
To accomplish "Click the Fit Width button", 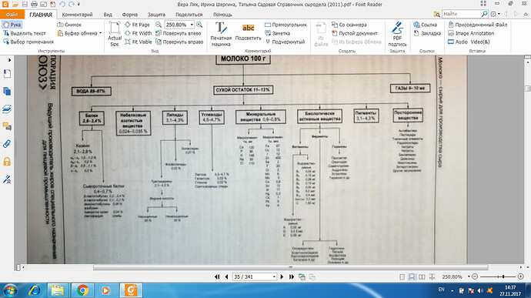I will tap(139, 33).
